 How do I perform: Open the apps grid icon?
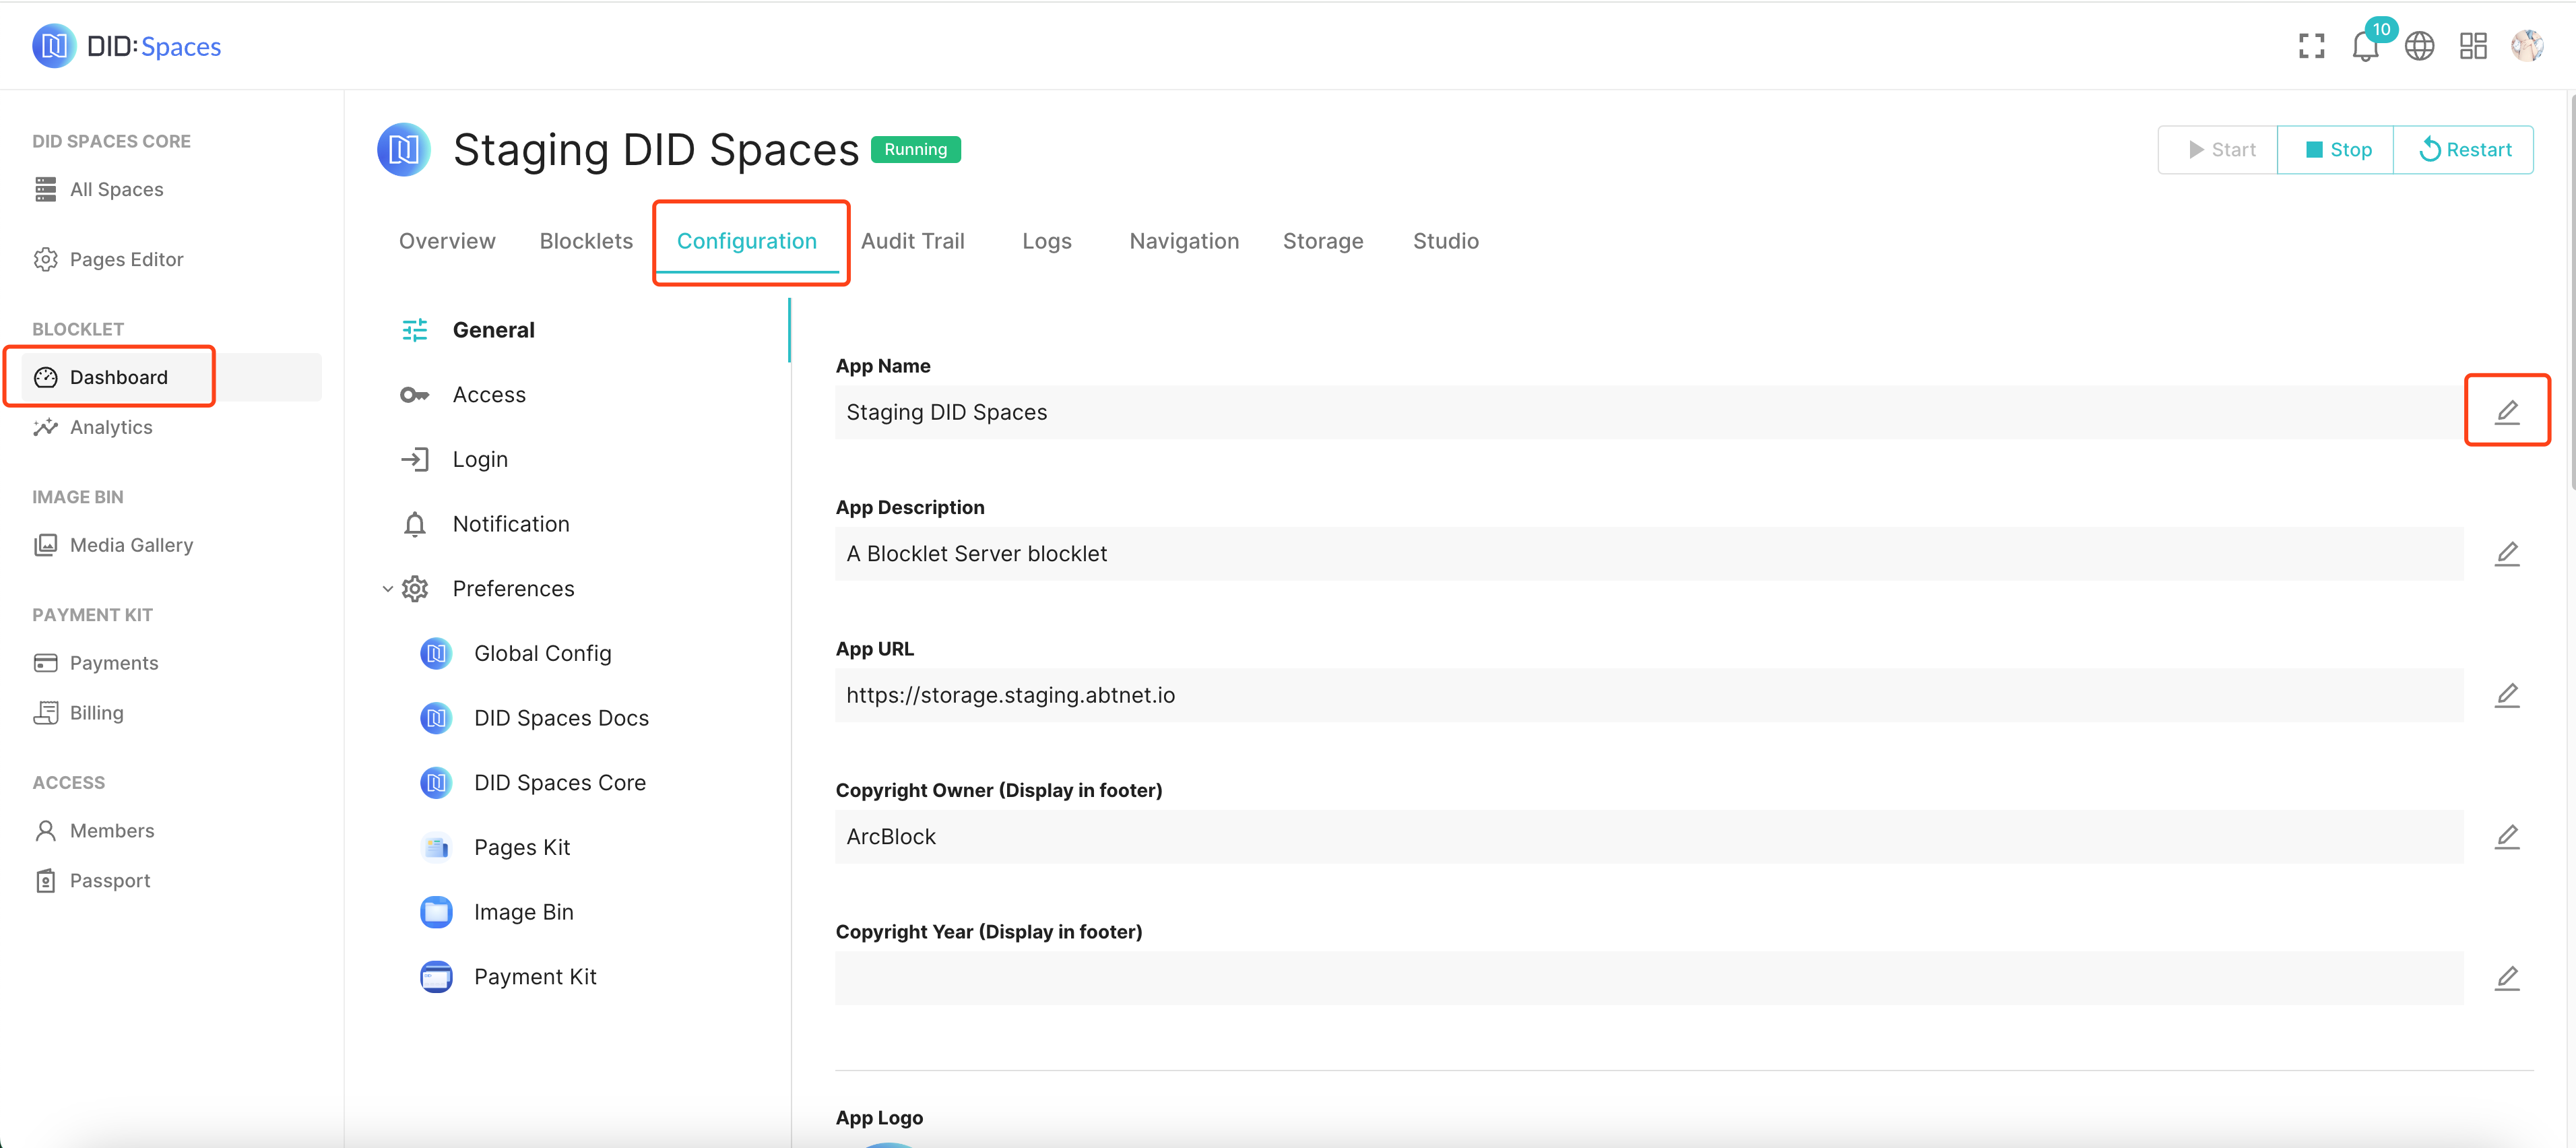pyautogui.click(x=2473, y=46)
